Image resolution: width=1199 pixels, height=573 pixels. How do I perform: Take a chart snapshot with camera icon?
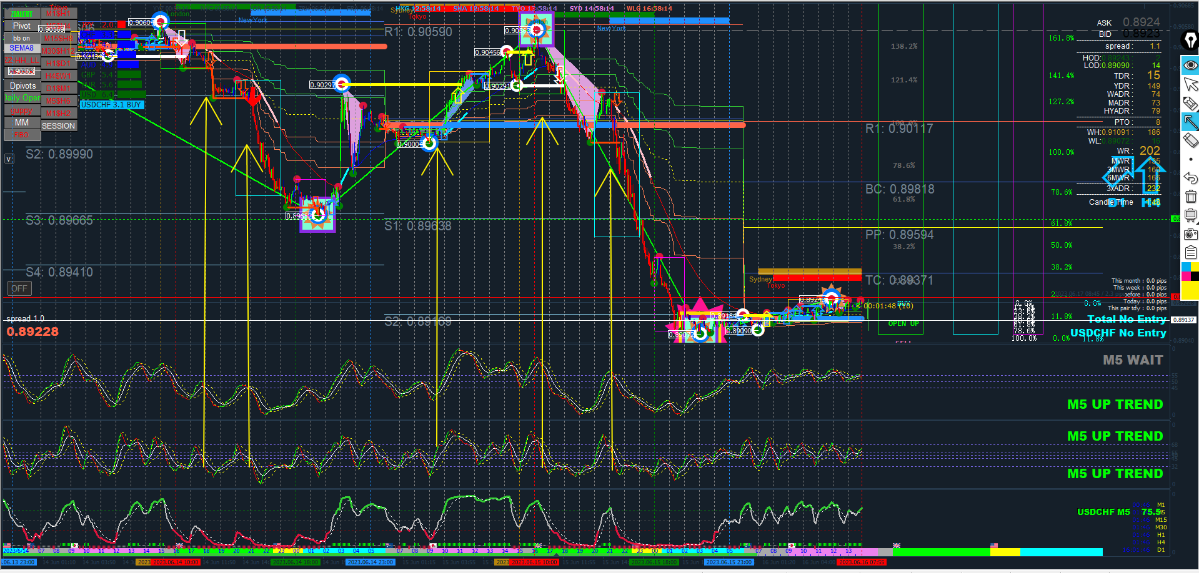point(1190,234)
